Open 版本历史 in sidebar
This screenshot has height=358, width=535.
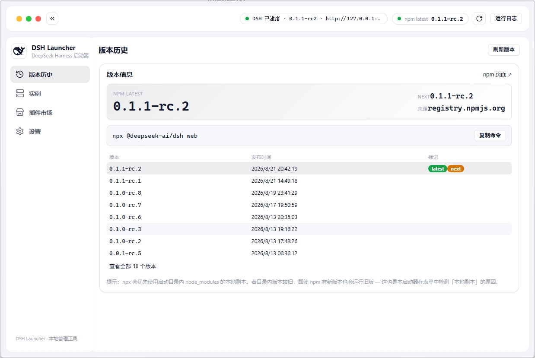[50, 74]
